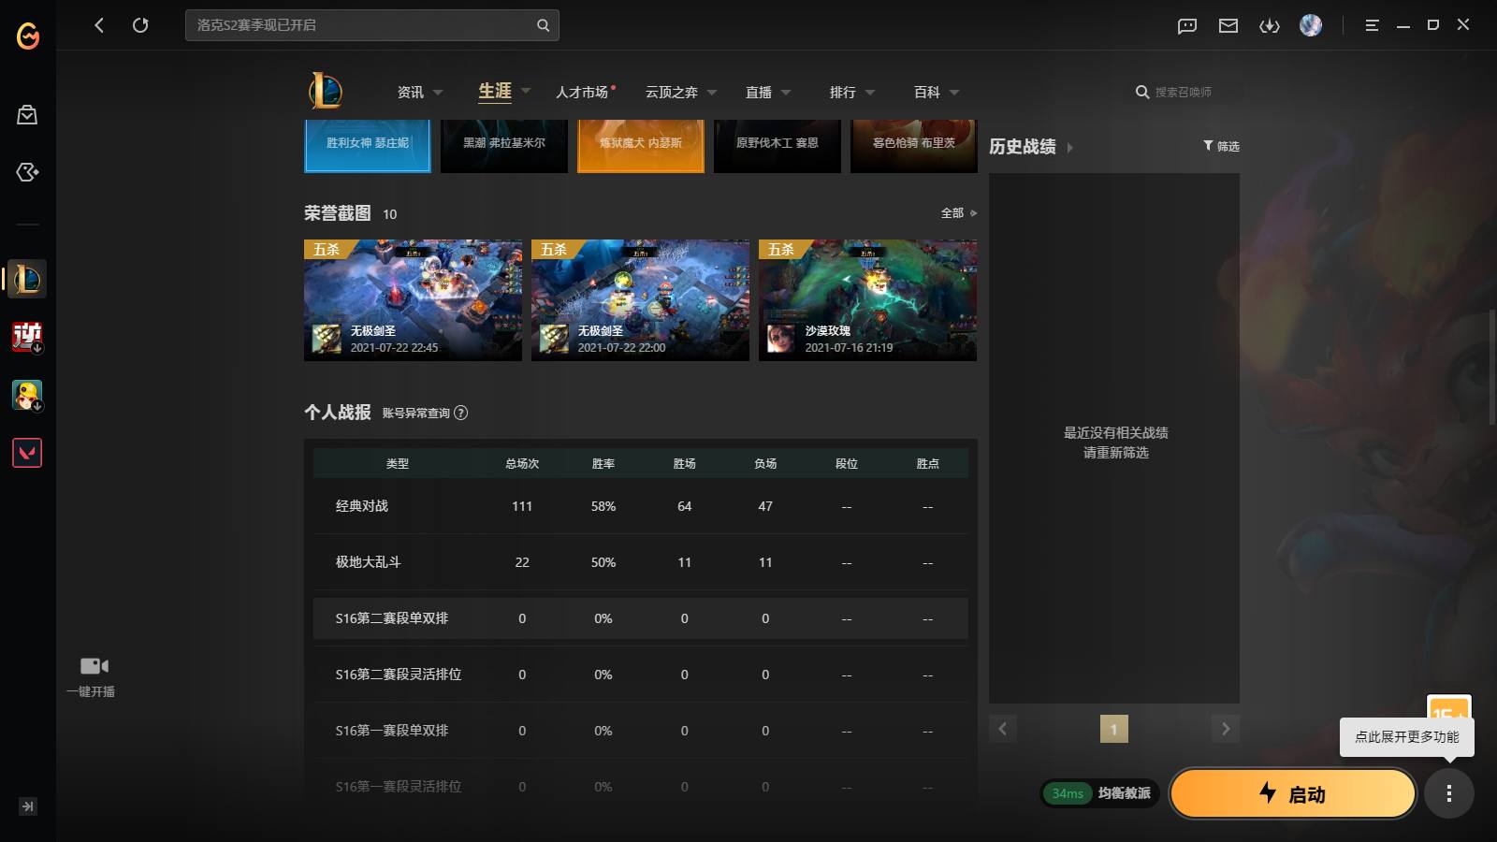The width and height of the screenshot is (1497, 842).
Task: View all honor screenshots via 全部
Action: tap(959, 213)
